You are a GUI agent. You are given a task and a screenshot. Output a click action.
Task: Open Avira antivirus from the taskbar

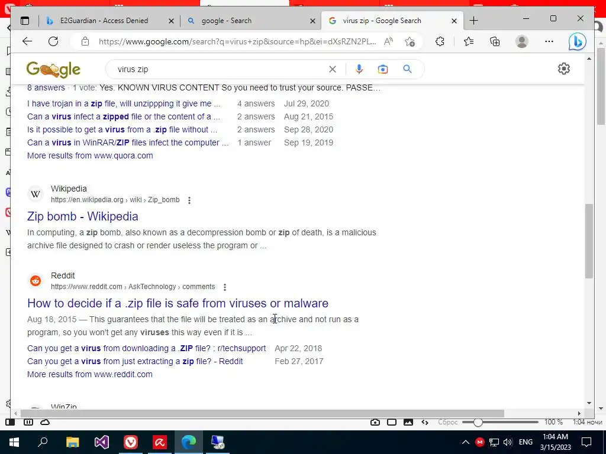click(x=160, y=442)
